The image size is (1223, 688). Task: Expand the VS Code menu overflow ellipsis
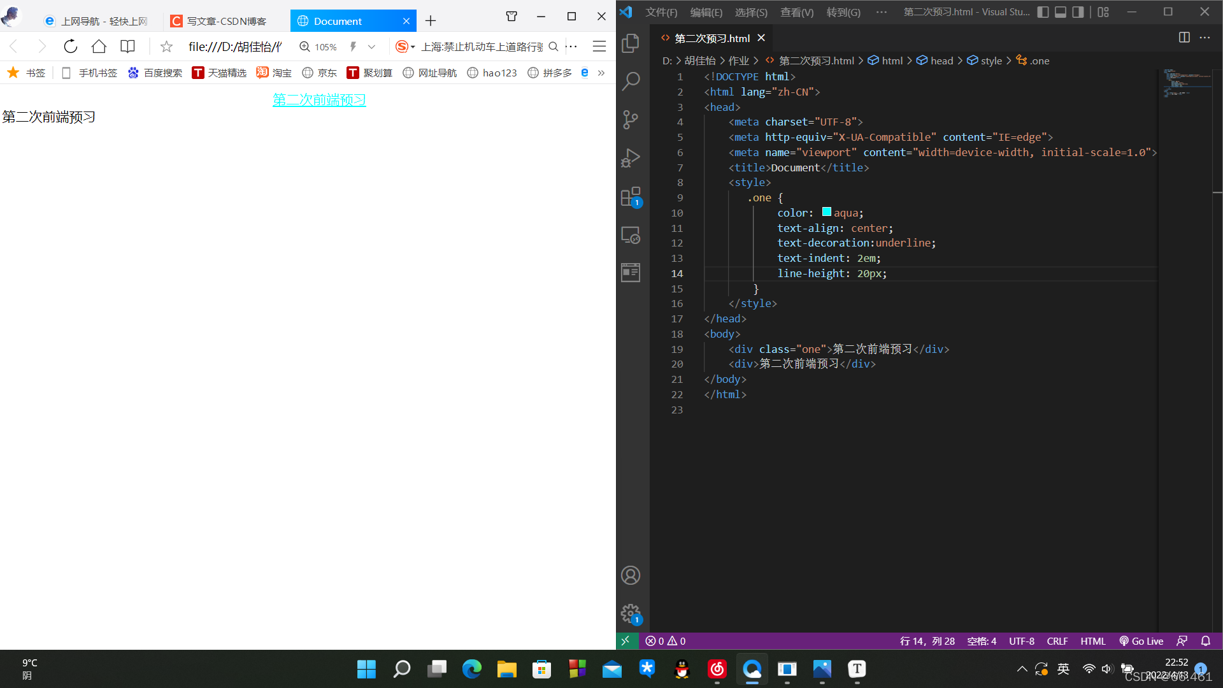point(881,12)
